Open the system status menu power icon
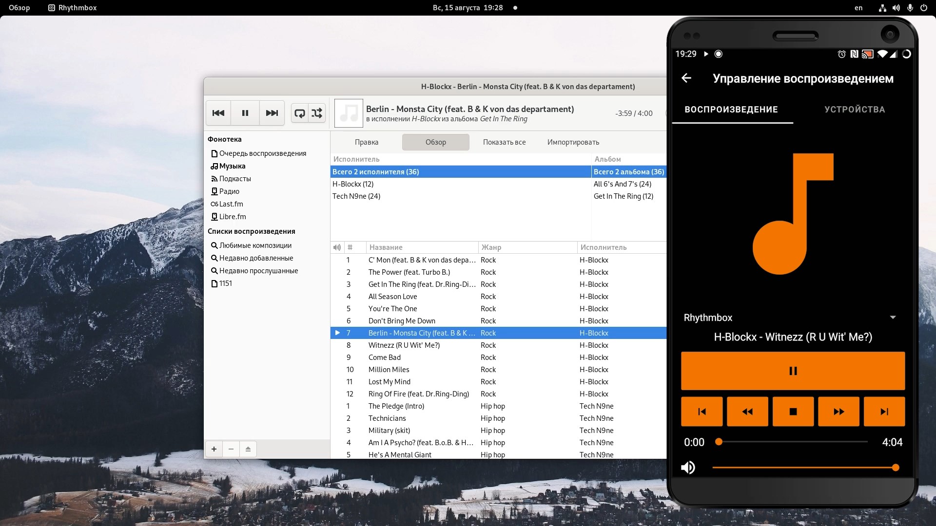This screenshot has width=936, height=526. pos(923,8)
